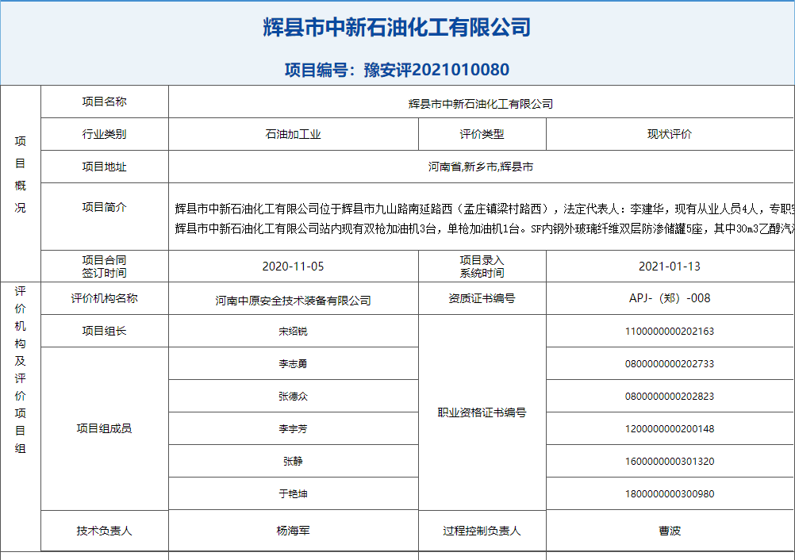This screenshot has height=560, width=795.
Task: Select certificate number 0800000000202823
Action: [670, 397]
